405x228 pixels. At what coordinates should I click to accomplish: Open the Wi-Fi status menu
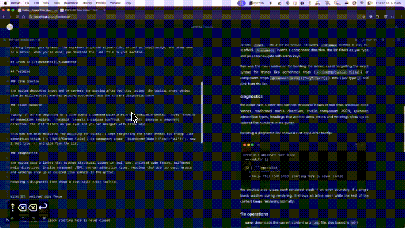pyautogui.click(x=362, y=3)
